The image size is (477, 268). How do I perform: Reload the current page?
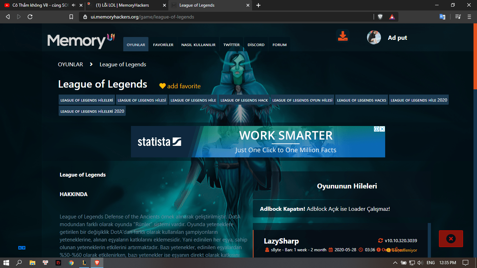coord(30,17)
